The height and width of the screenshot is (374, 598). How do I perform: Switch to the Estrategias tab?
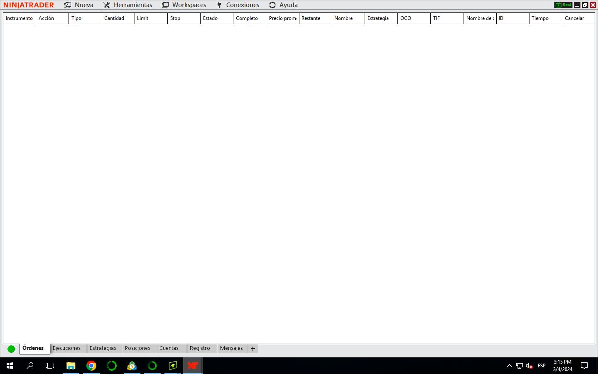point(103,348)
